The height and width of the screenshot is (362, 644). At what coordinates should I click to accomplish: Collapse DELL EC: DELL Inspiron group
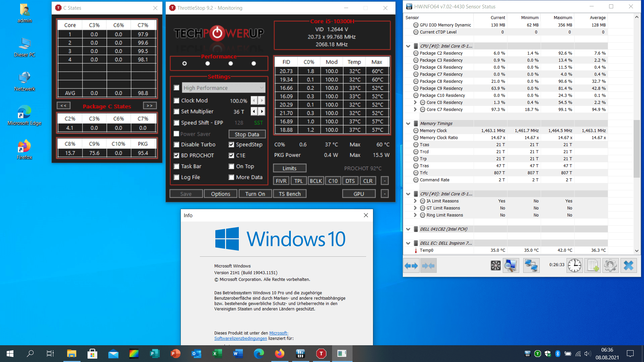408,243
